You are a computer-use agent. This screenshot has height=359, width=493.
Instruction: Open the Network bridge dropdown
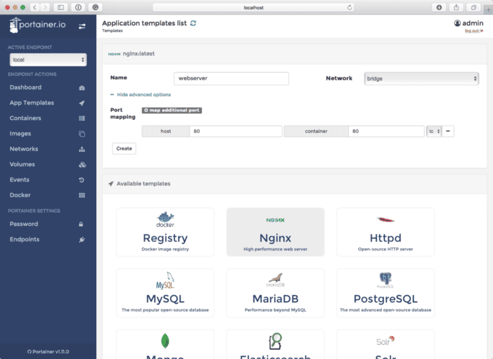pyautogui.click(x=422, y=78)
